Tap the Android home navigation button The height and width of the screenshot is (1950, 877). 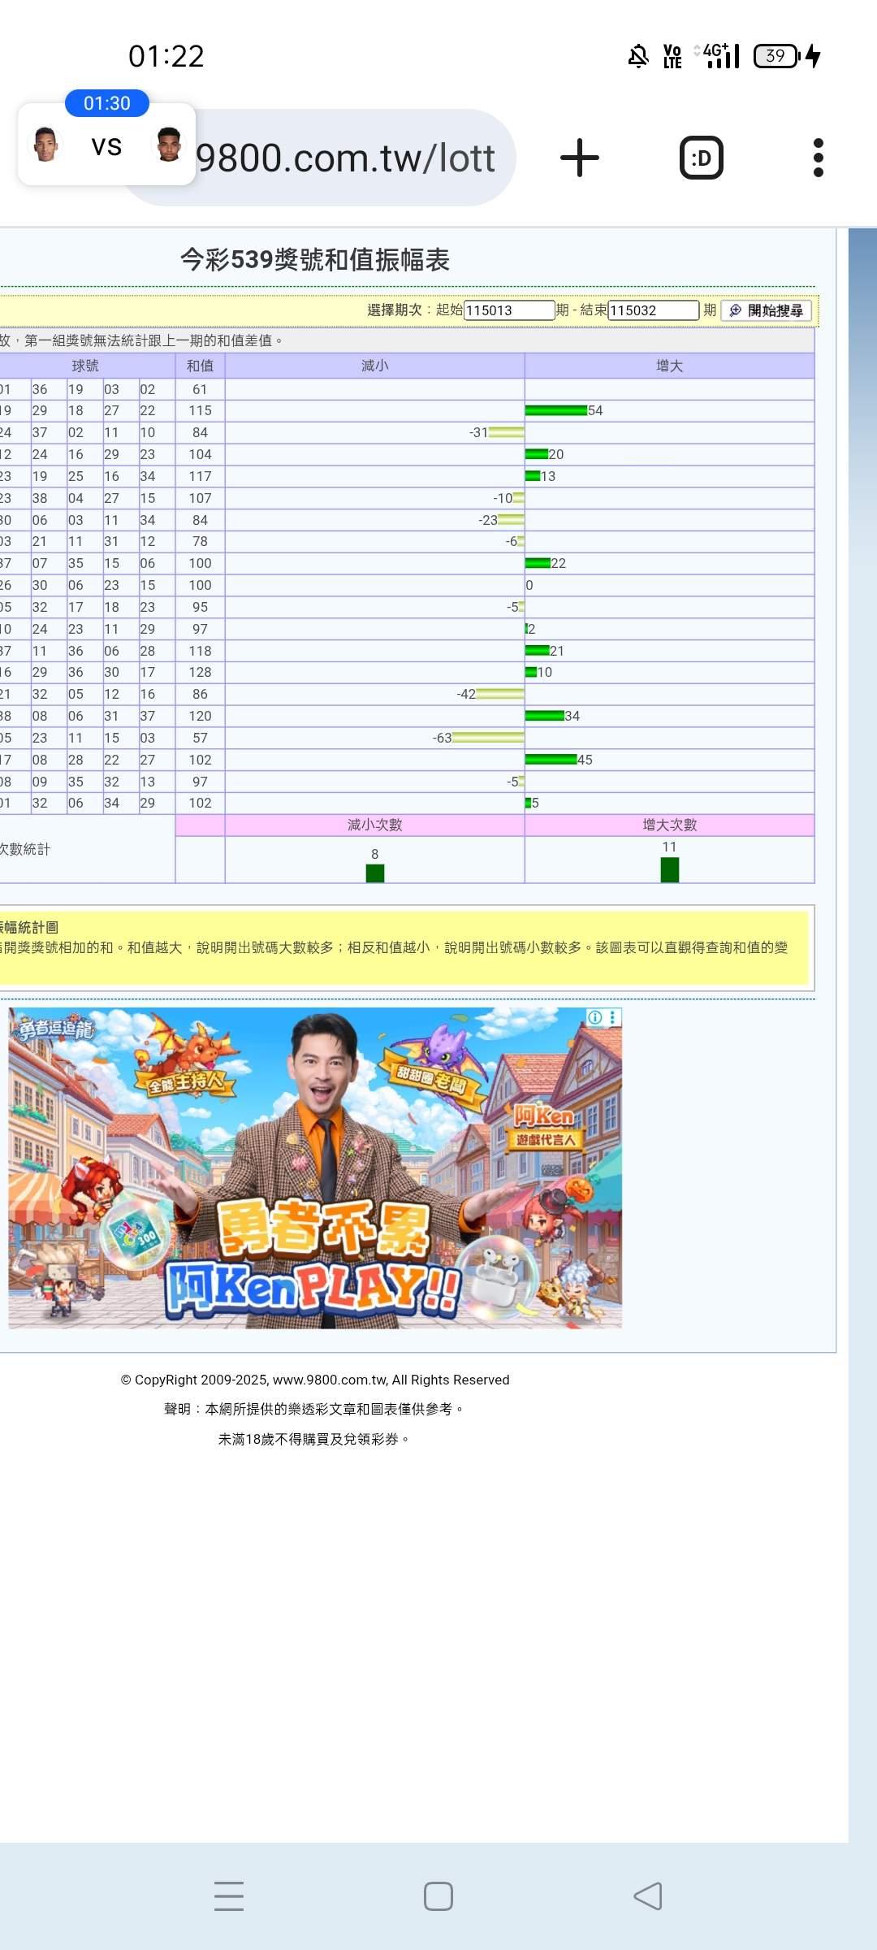(438, 1896)
